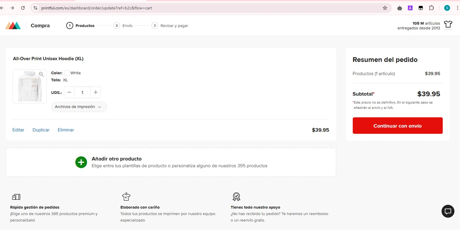Viewport: 460px width, 230px height.
Task: Go to the Revisar y pagar step
Action: pos(170,26)
